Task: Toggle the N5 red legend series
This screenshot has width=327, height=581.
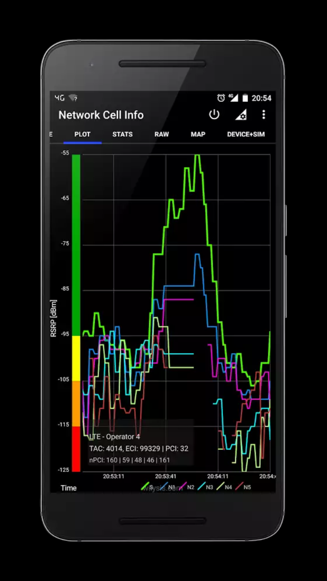Action: click(243, 487)
